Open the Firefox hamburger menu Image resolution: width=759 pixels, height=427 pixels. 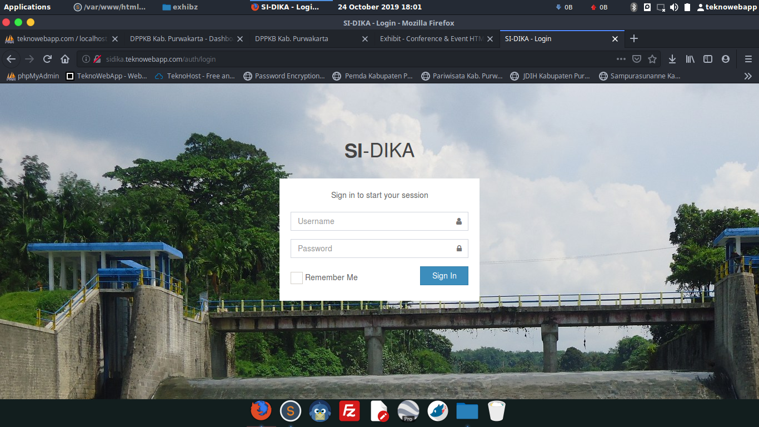(x=748, y=58)
